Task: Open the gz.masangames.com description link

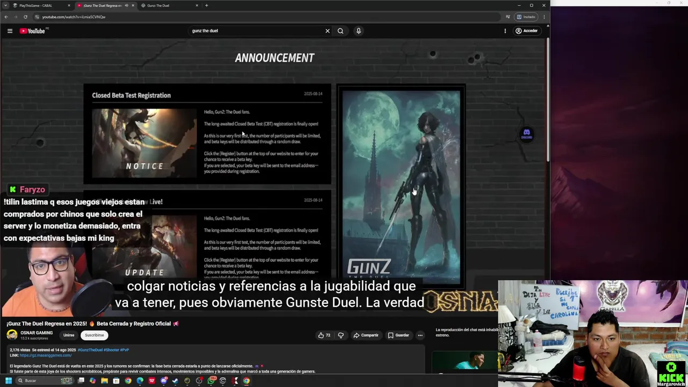Action: [46, 355]
